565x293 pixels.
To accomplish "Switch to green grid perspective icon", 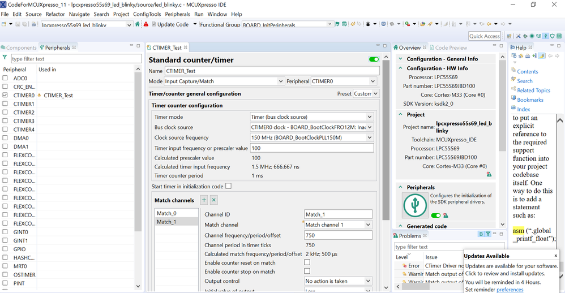I will pos(559,36).
